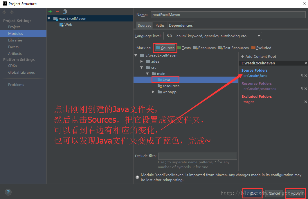308x199 pixels.
Task: Mark the selected folder as Excluded
Action: pyautogui.click(x=261, y=48)
